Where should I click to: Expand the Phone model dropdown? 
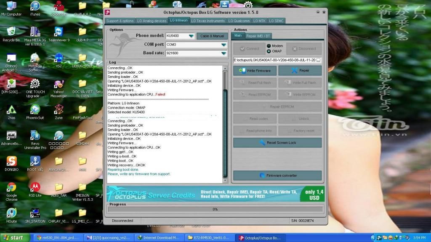tap(191, 36)
